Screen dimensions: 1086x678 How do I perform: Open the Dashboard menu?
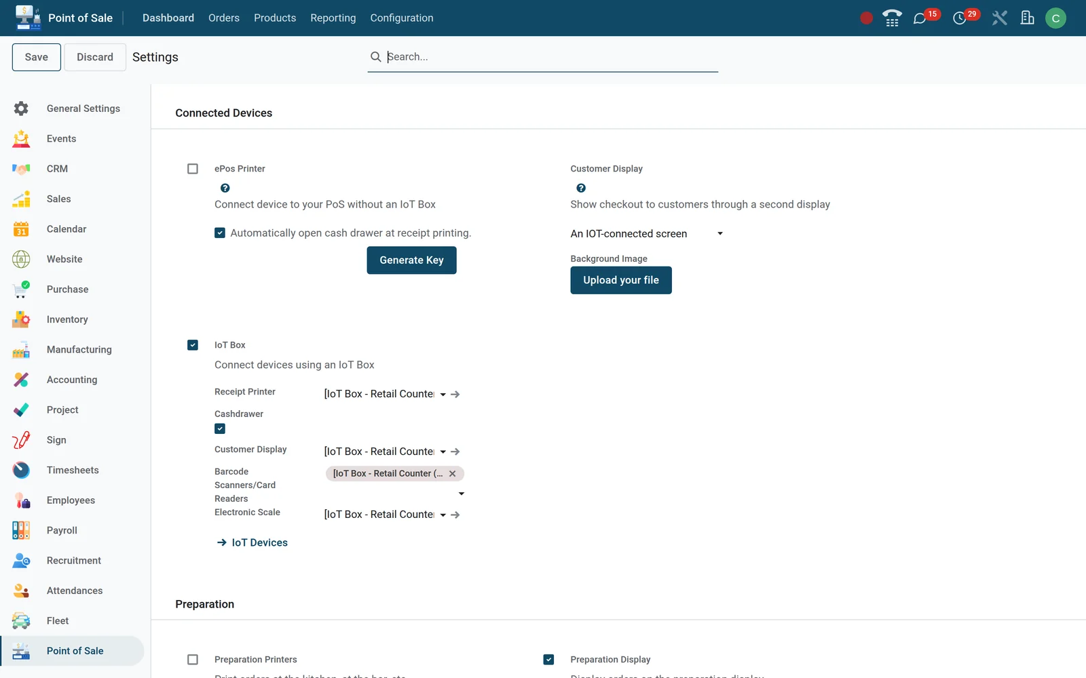168,18
